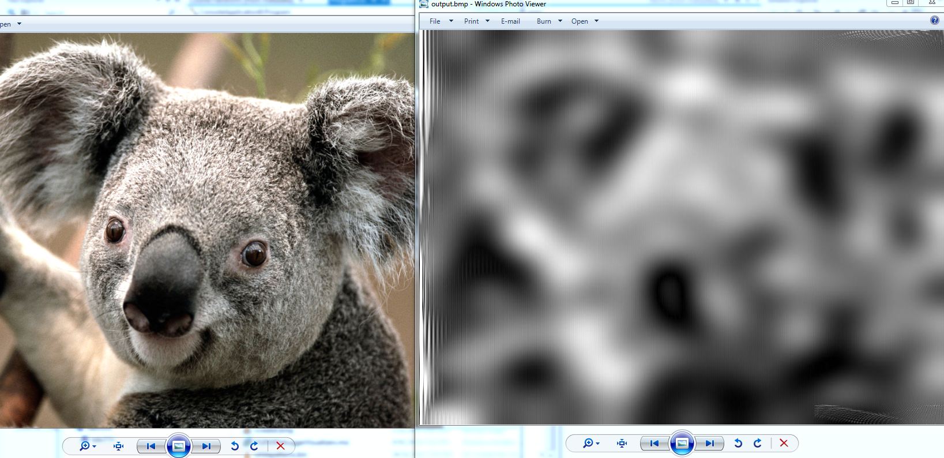The width and height of the screenshot is (944, 458).
Task: Play slide show in the koala window
Action: (x=179, y=446)
